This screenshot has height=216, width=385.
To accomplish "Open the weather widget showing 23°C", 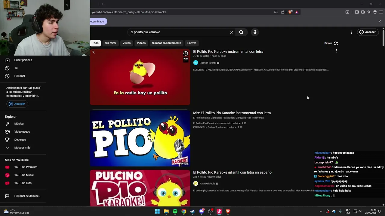I will (17, 211).
